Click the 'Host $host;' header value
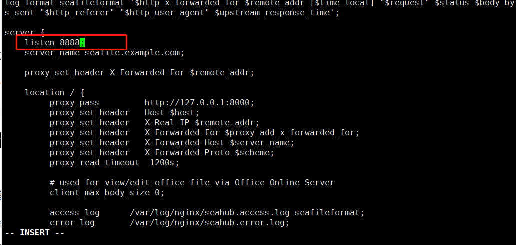Image resolution: width=516 pixels, height=245 pixels. pyautogui.click(x=172, y=113)
